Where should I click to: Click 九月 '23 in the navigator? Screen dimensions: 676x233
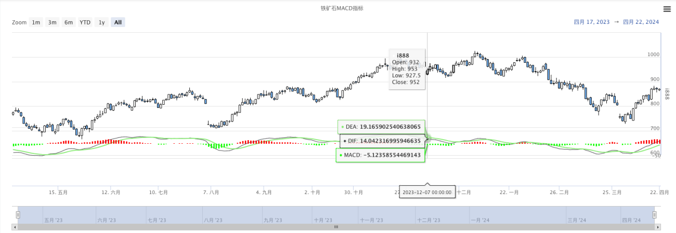[272, 221]
